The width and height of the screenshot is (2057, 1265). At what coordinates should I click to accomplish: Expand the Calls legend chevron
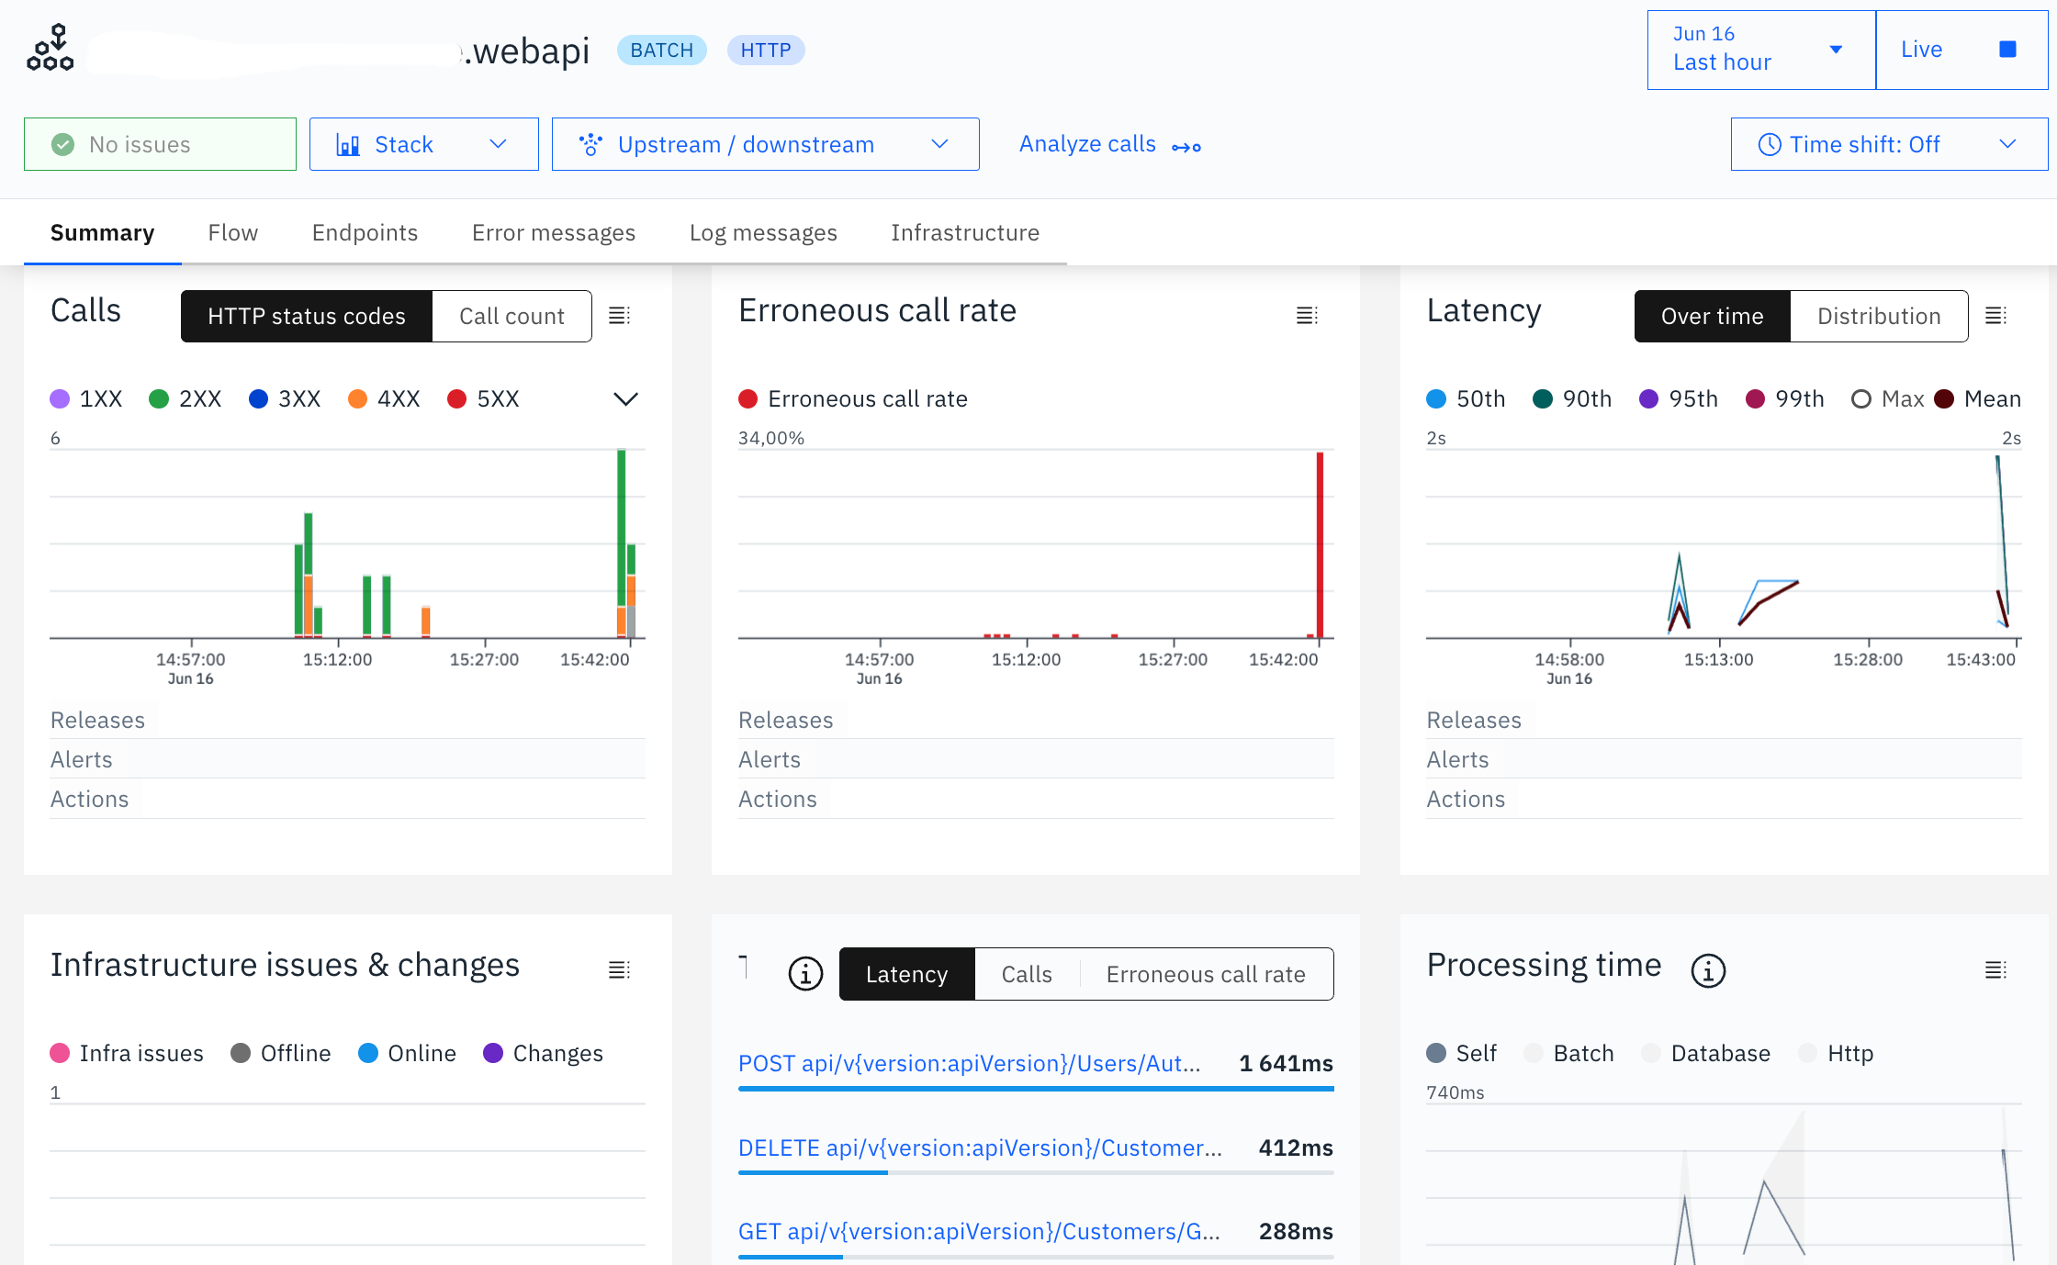point(625,398)
